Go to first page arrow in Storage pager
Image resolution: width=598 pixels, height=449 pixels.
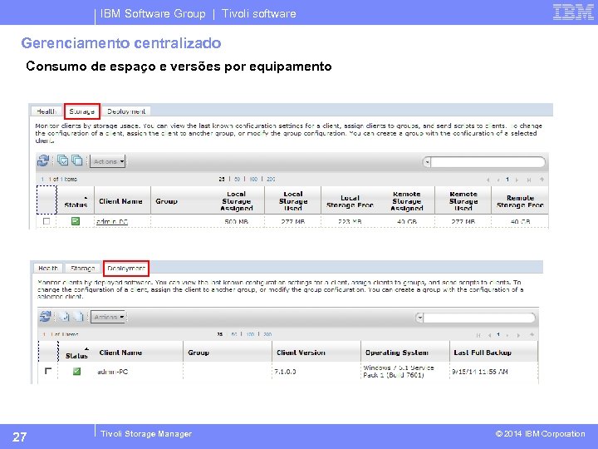click(488, 180)
